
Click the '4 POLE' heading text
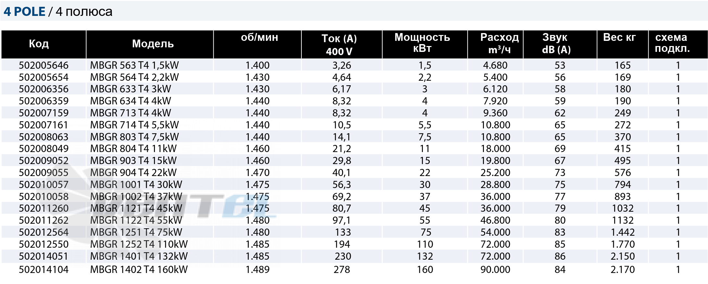(x=24, y=12)
